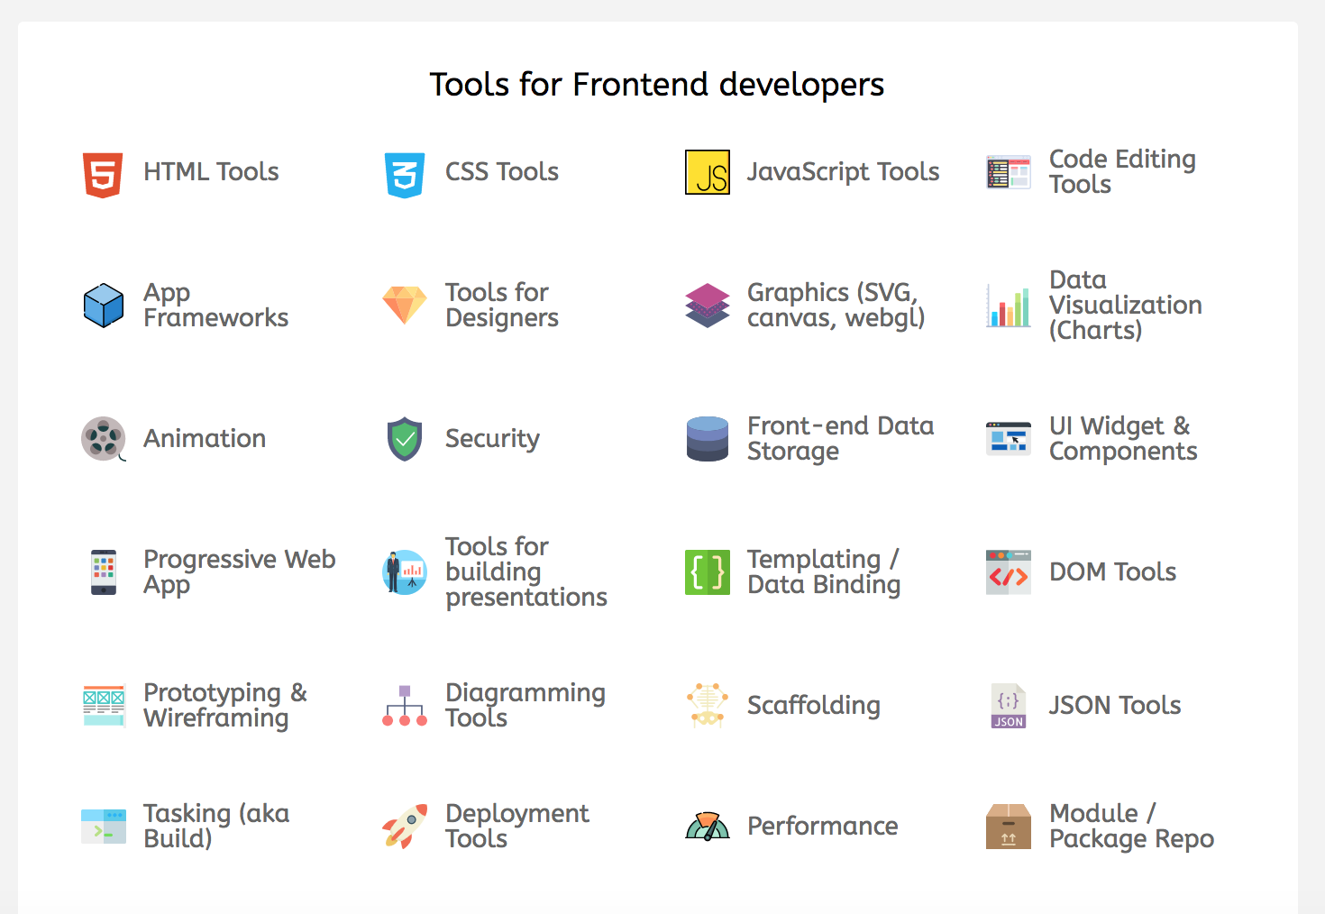Click the layered Graphics stack icon

[x=708, y=306]
